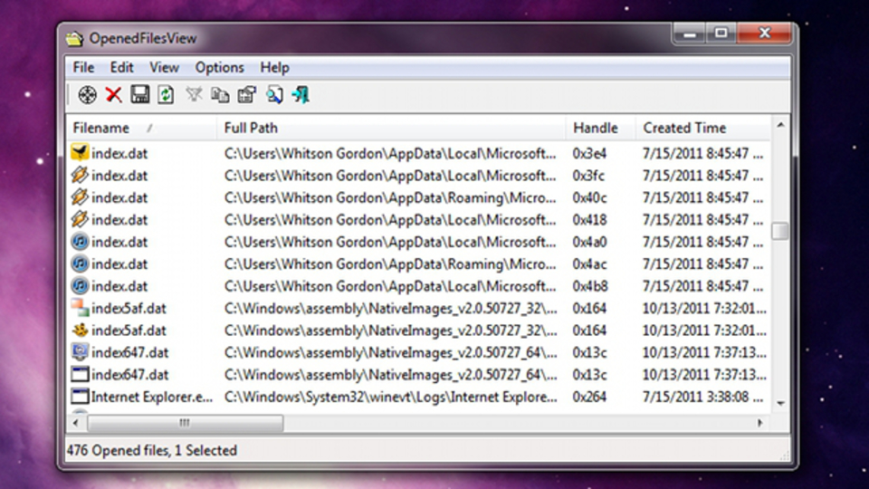The width and height of the screenshot is (869, 489).
Task: Click the created time in the 0x418 row
Action: pos(702,220)
